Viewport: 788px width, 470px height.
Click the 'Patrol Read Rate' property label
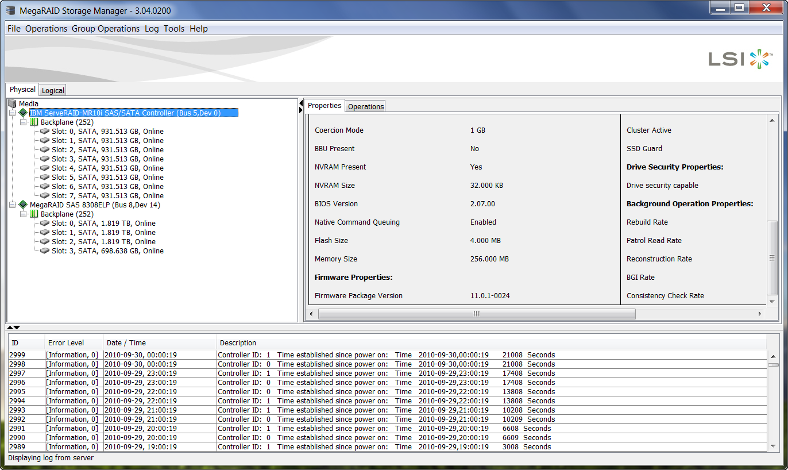(x=654, y=240)
